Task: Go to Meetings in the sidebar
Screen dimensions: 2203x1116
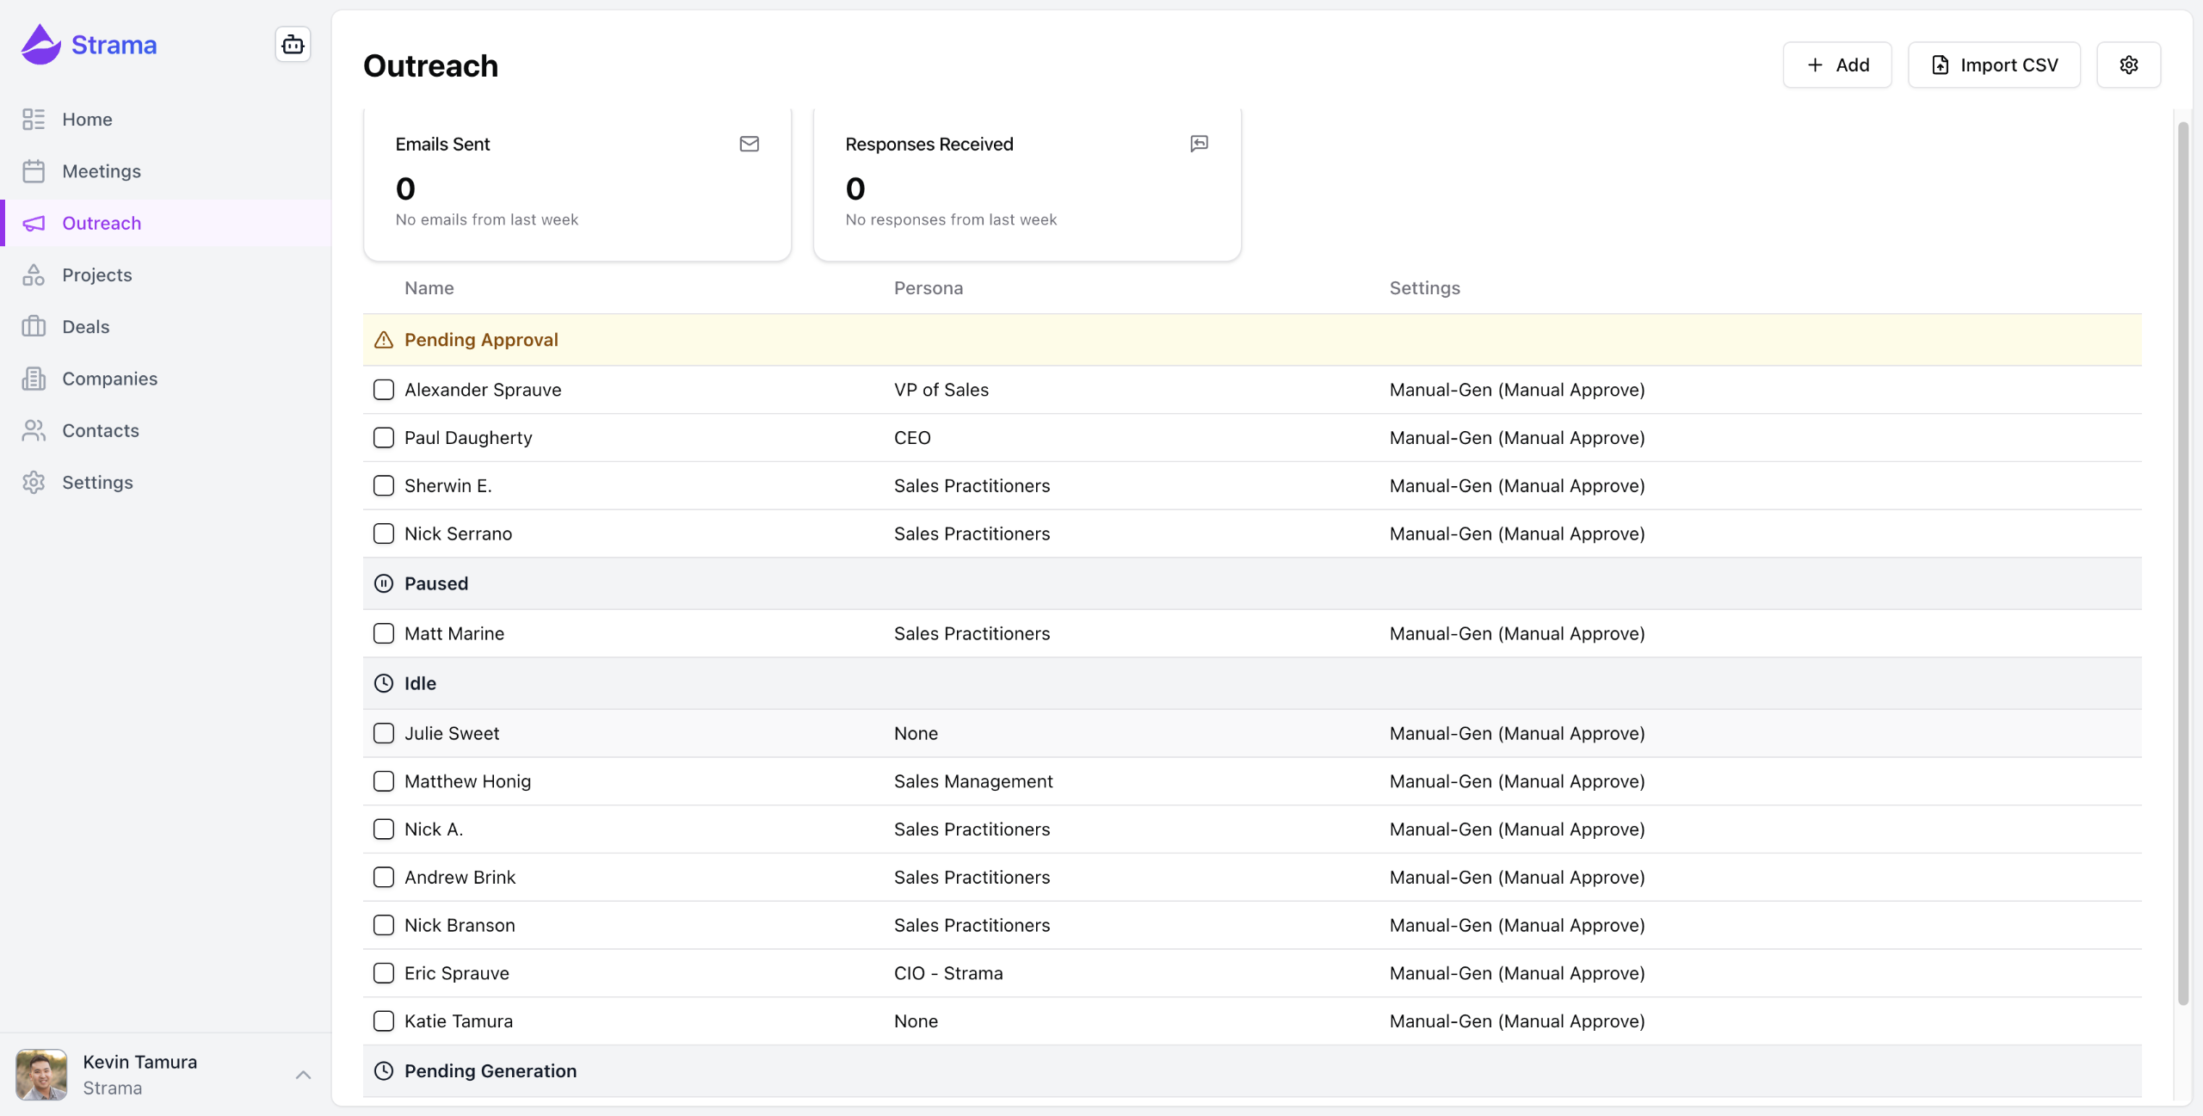Action: click(x=102, y=171)
